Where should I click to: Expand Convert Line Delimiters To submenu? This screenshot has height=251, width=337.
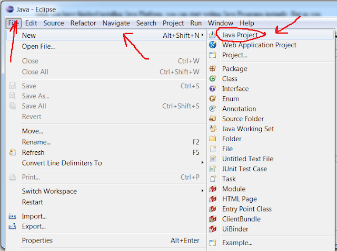[x=202, y=163]
